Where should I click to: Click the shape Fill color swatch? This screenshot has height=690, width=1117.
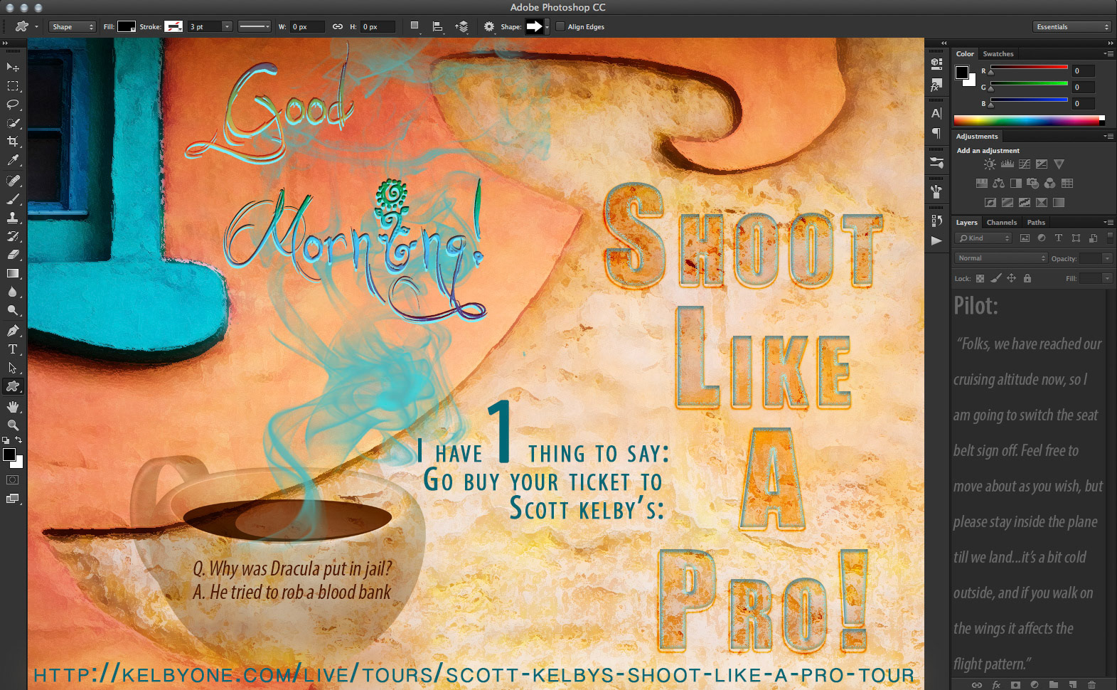tap(127, 27)
